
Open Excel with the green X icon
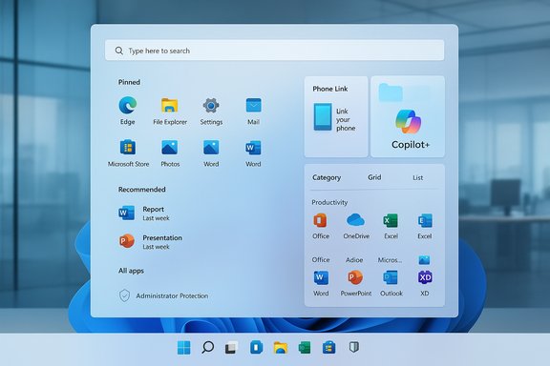coord(391,221)
